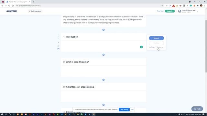Click the Chrome profile avatar
207x116 pixels.
click(201, 5)
